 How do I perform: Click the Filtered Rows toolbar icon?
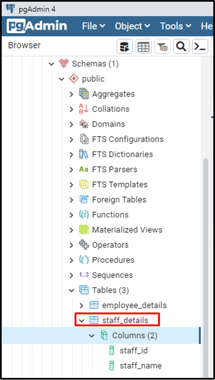pos(162,46)
